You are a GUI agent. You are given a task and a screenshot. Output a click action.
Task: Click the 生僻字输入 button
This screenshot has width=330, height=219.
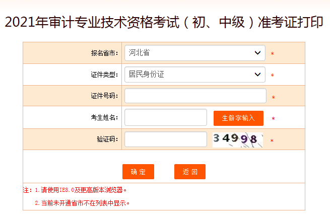pyautogui.click(x=238, y=118)
